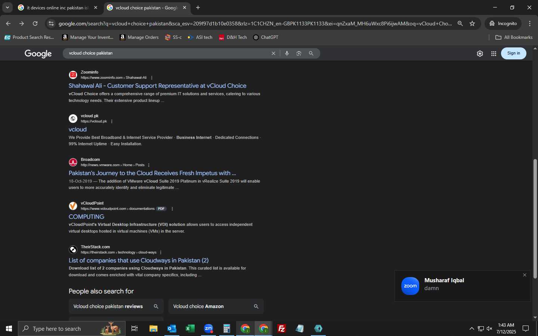Open Product Search Res... bookmark
The width and height of the screenshot is (538, 336).
point(29,37)
